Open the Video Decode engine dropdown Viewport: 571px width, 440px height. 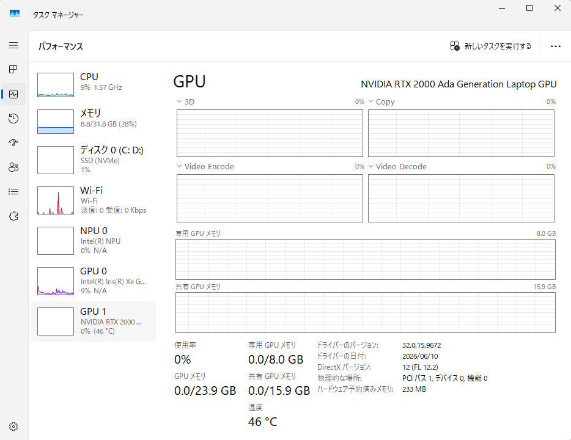pos(370,166)
